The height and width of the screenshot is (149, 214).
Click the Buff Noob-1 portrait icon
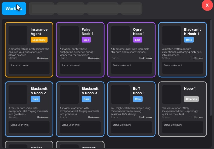coord(120,95)
